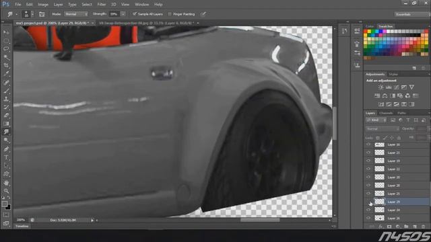Select the Brush tool
431x242 pixels.
[x=6, y=91]
